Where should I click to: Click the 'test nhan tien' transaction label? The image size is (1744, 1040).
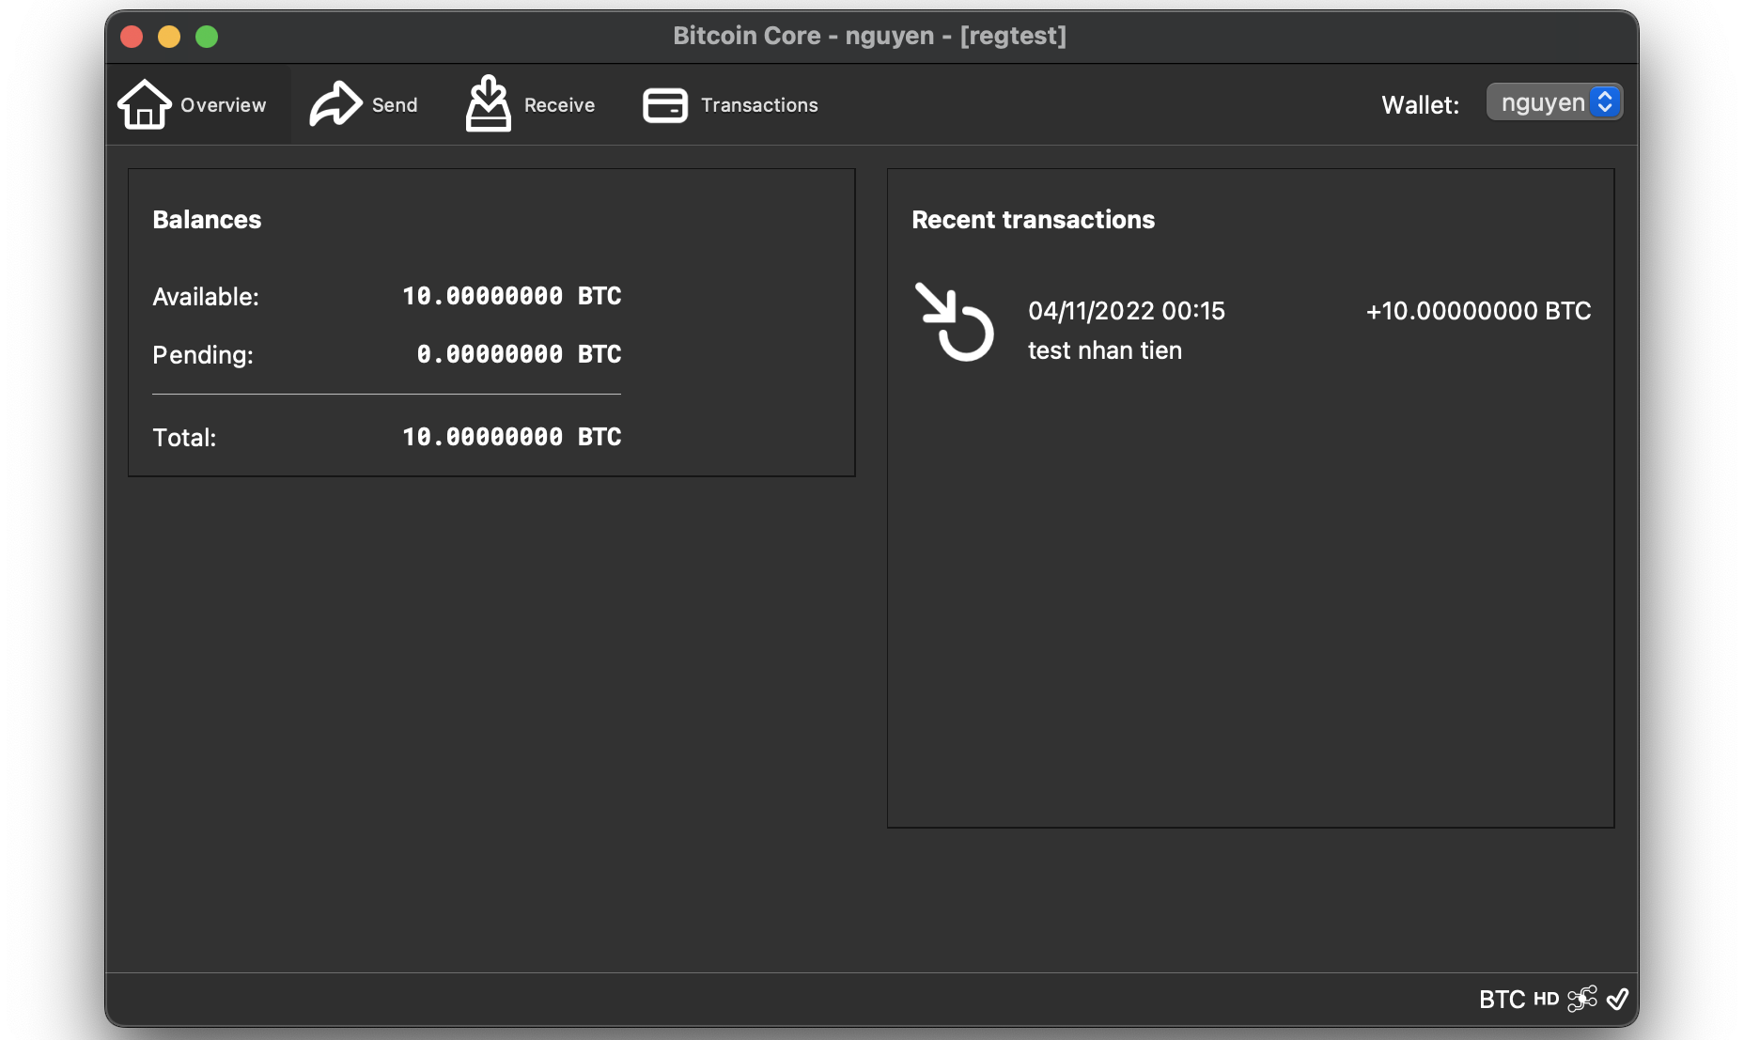1105,350
